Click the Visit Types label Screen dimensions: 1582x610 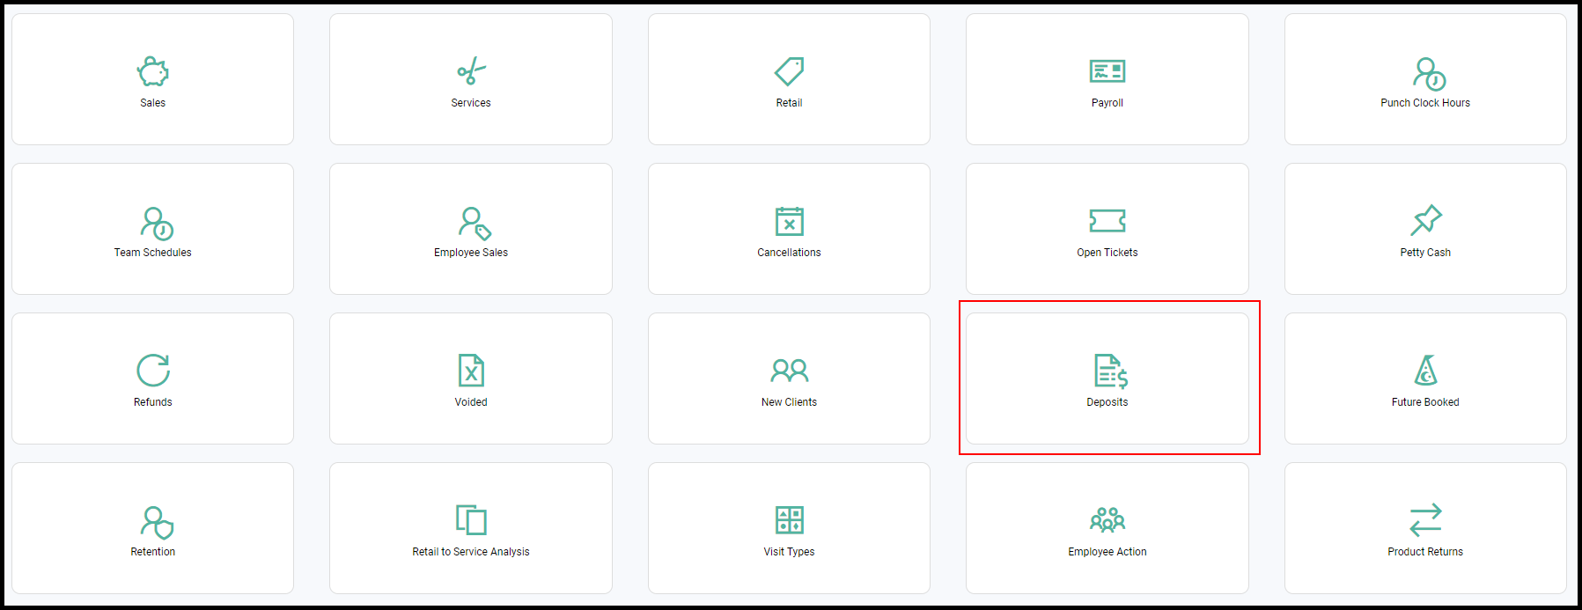[789, 552]
